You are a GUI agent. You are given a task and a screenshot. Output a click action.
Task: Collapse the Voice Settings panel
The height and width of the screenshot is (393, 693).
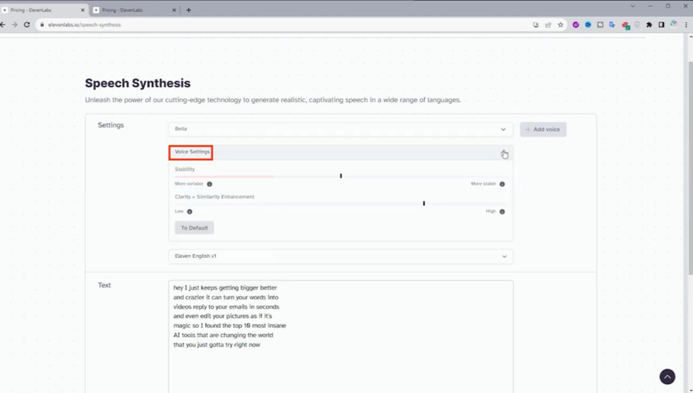coord(504,153)
